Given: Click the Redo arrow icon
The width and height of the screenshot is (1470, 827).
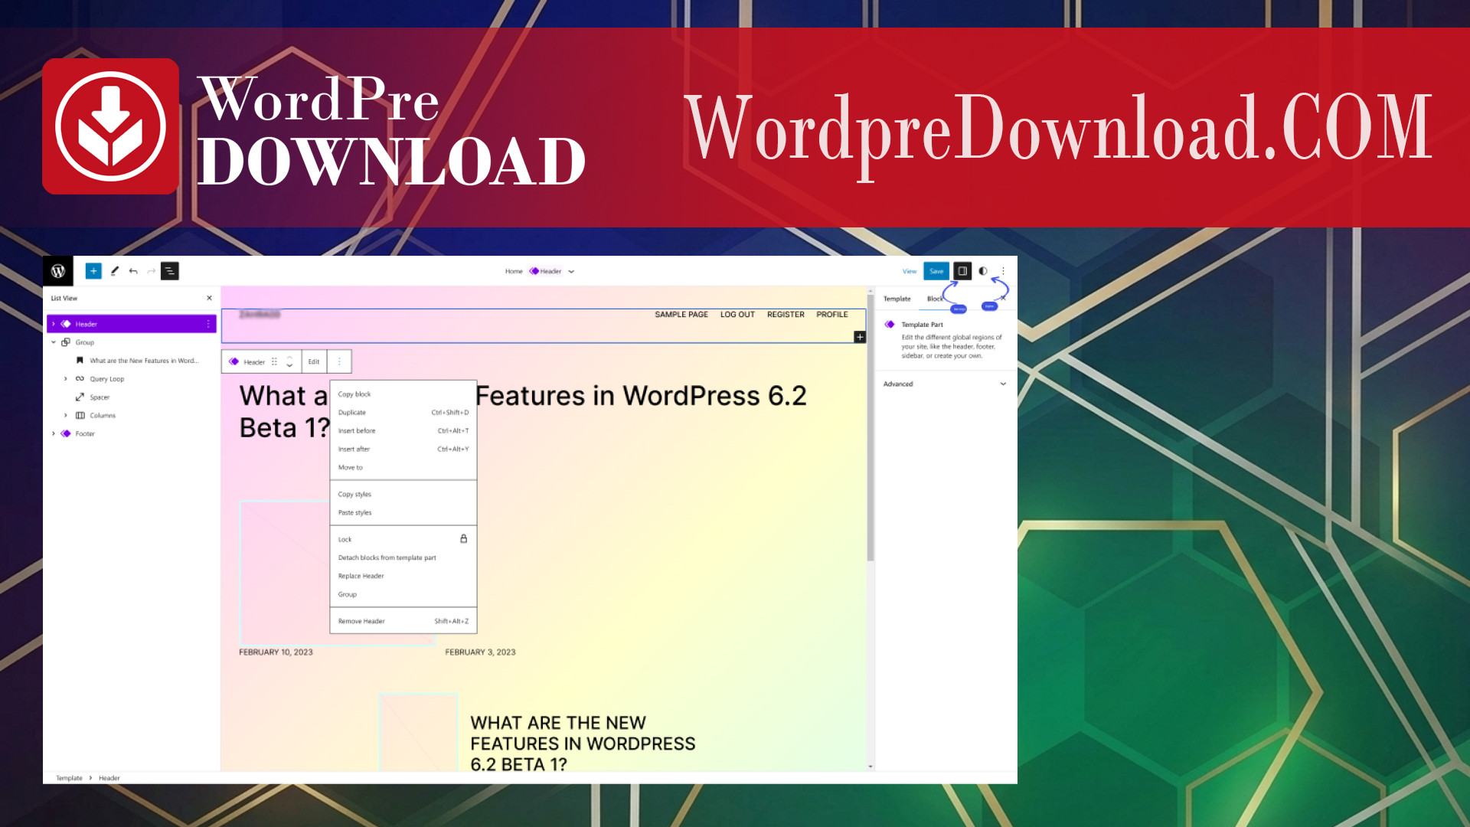Looking at the screenshot, I should 152,271.
